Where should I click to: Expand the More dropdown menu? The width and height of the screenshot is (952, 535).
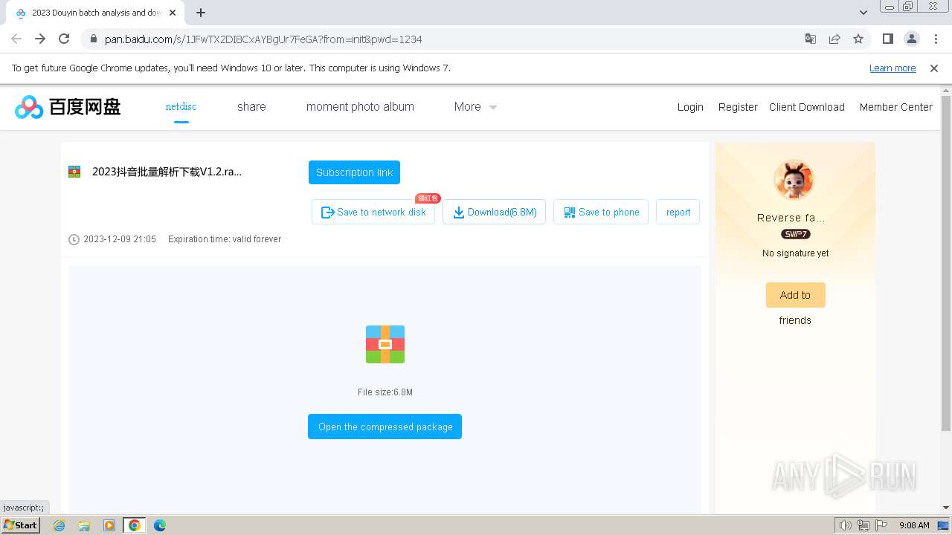[475, 106]
